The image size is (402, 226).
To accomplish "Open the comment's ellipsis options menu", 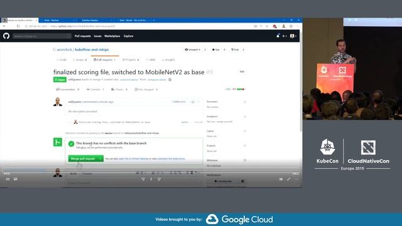I will click(x=198, y=102).
